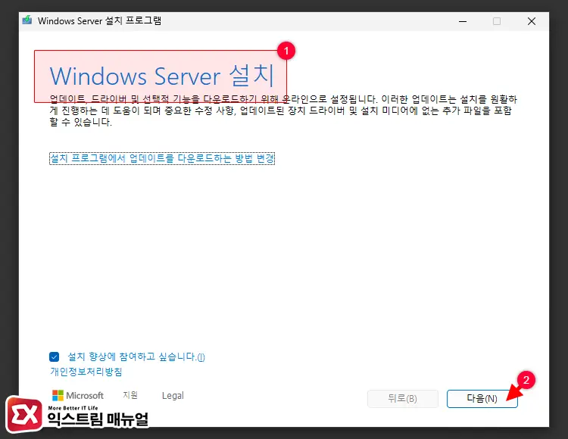Click the update description paragraph starting '업데이트, 드라이버'
This screenshot has width=568, height=439.
[283, 111]
